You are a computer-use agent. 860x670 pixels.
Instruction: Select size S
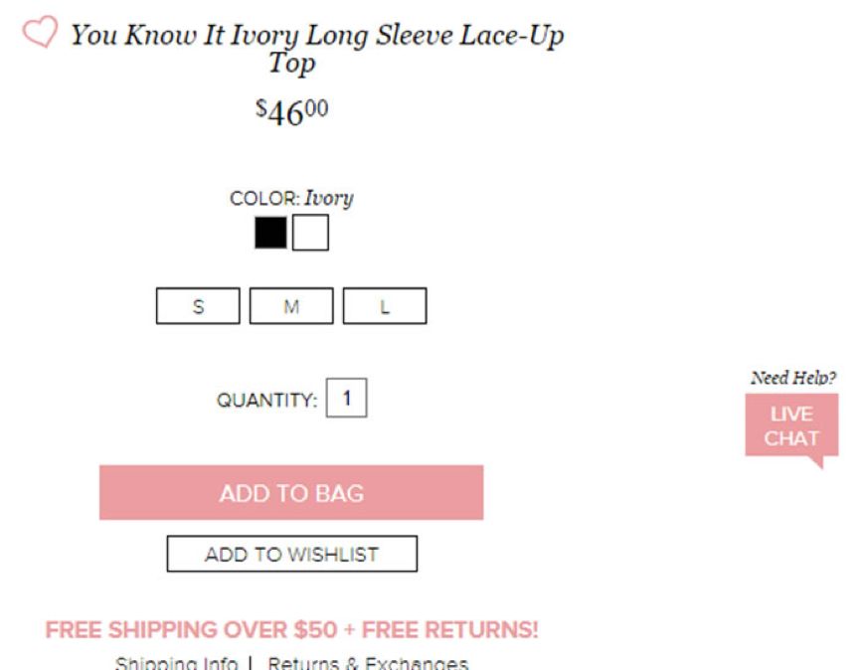pos(198,306)
